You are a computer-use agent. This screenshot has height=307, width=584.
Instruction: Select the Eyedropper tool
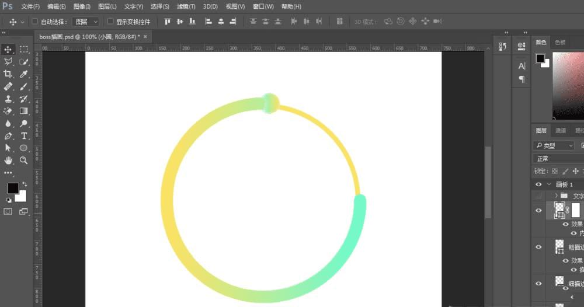click(x=23, y=74)
